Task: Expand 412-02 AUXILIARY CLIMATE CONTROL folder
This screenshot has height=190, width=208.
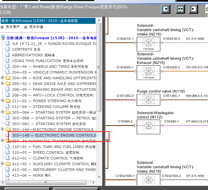Action: (2, 163)
